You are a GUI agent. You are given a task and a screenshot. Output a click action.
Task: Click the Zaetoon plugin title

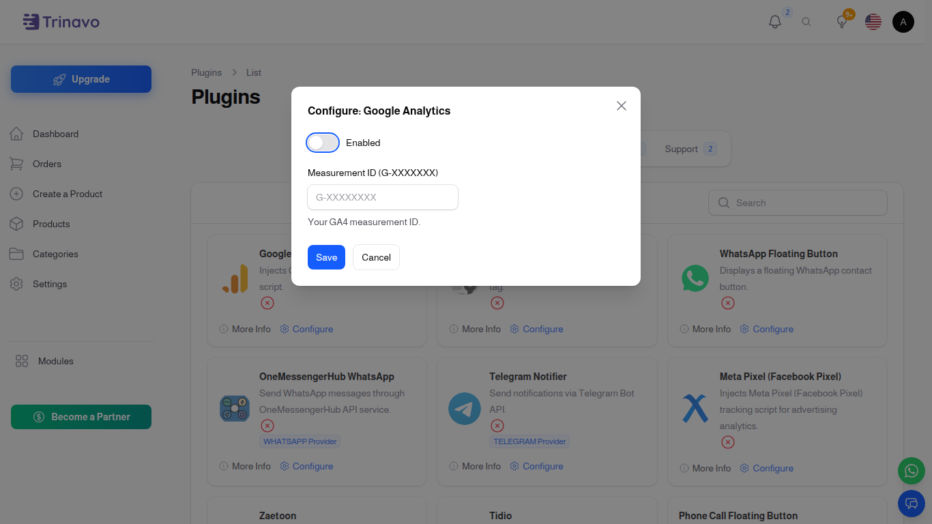click(x=278, y=516)
